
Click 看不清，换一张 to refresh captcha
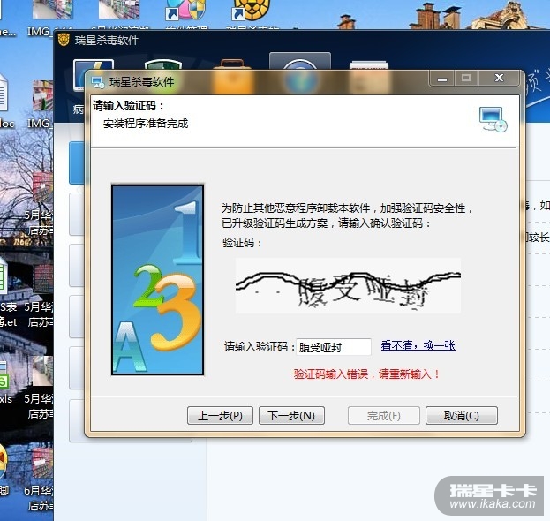[418, 345]
